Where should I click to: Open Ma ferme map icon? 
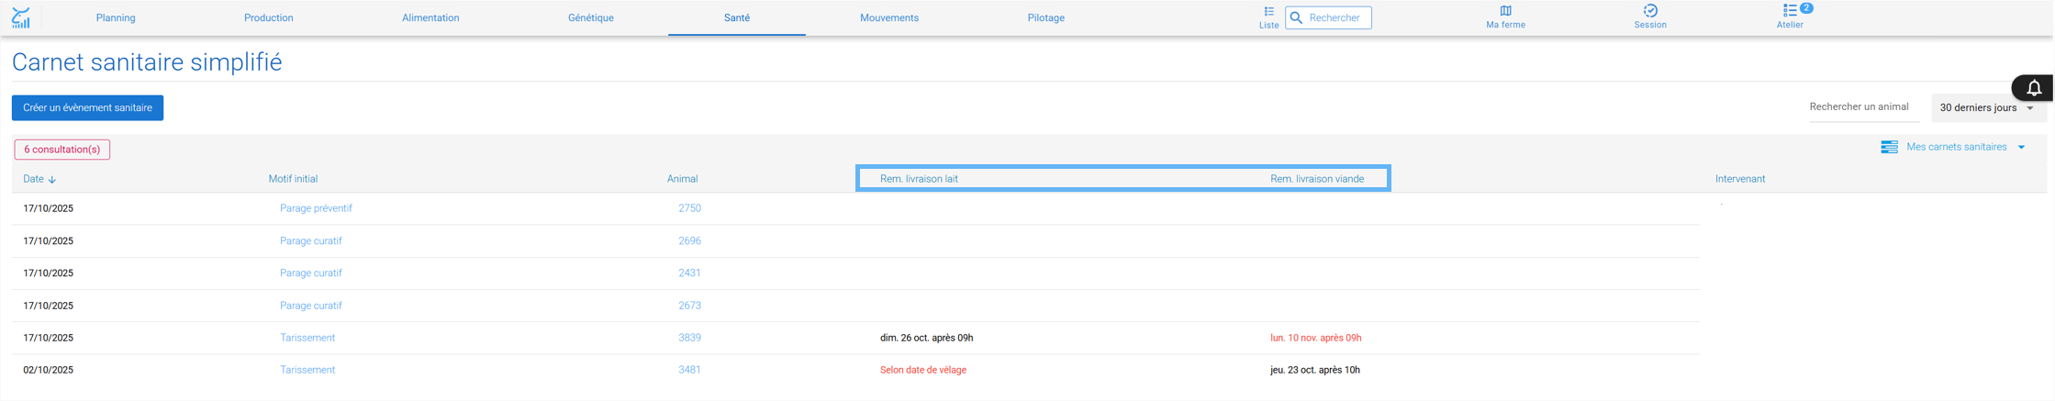tap(1505, 11)
